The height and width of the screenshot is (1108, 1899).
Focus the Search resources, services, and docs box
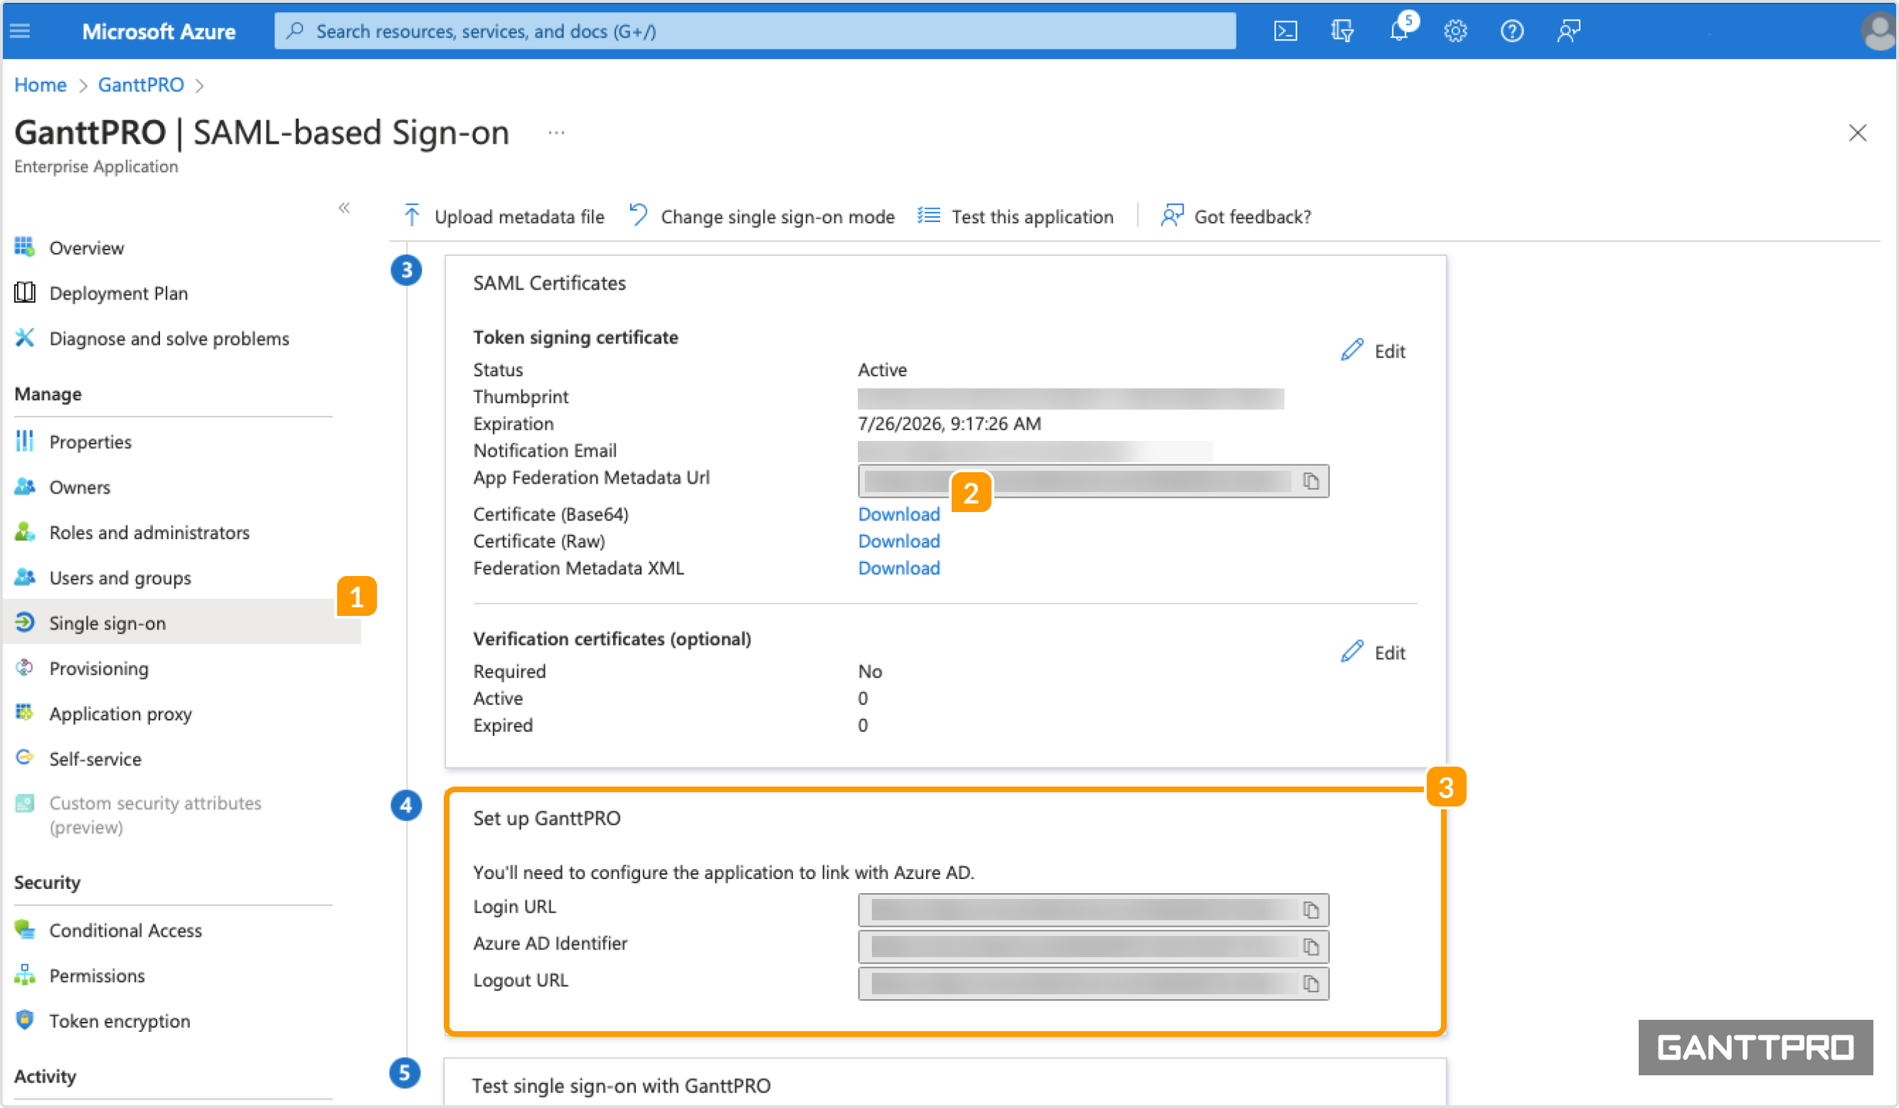pyautogui.click(x=755, y=31)
